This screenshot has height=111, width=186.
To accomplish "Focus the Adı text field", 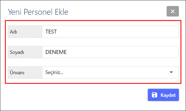I will [110, 32].
